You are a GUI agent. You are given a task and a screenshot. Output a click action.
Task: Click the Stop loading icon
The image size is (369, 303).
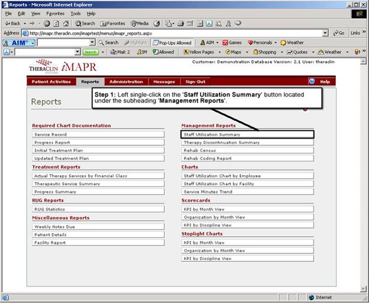tap(47, 23)
